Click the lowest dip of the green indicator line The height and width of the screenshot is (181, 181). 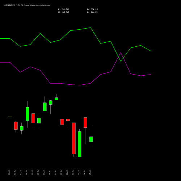click(x=121, y=61)
